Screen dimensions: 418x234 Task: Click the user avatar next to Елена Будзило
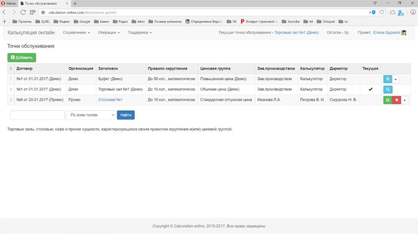pos(404,33)
